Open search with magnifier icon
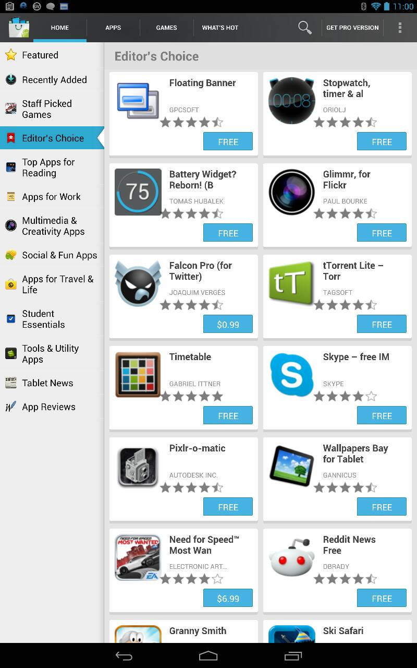The image size is (417, 668). [305, 28]
